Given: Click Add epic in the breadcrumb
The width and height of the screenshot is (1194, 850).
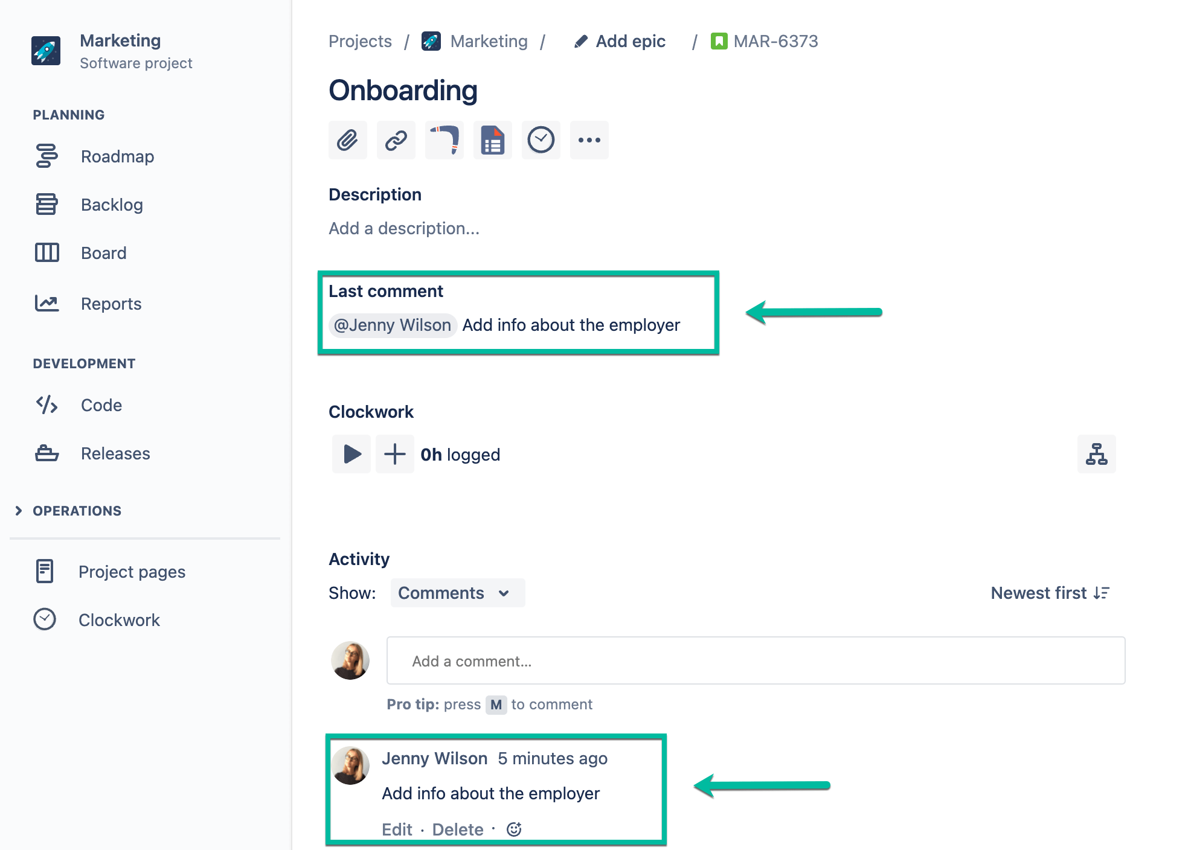Looking at the screenshot, I should (630, 41).
